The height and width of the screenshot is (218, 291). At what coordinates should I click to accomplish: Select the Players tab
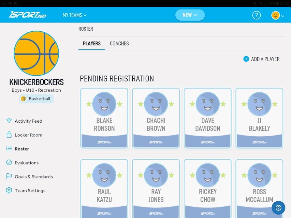[x=92, y=44]
